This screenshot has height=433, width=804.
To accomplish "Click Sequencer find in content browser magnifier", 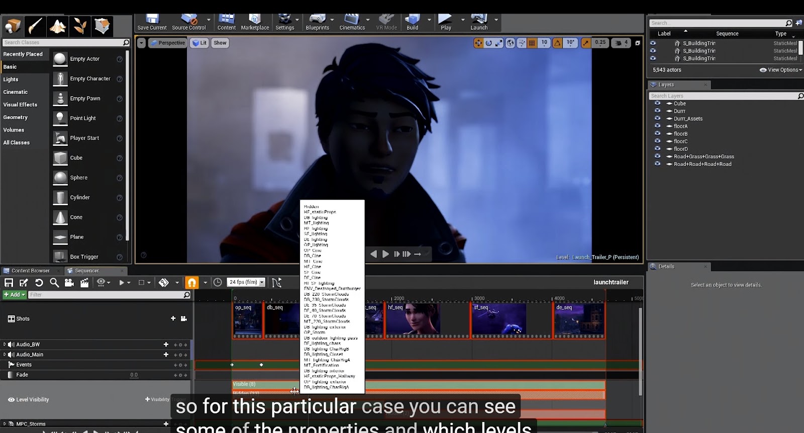I will tap(54, 283).
